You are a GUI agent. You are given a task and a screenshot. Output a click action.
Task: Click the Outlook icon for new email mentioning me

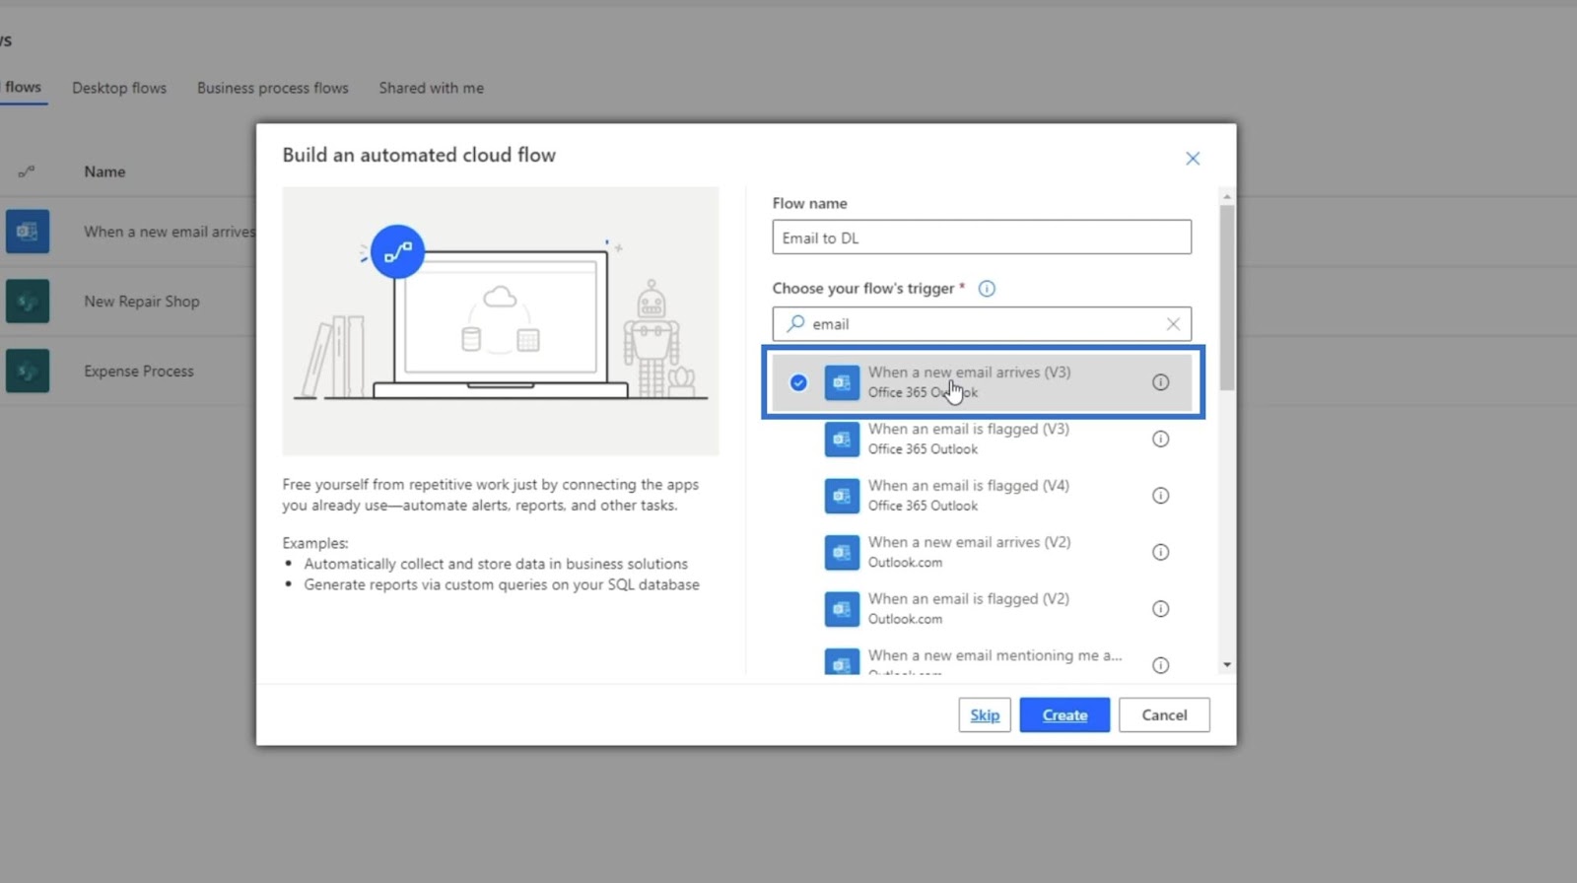coord(842,661)
